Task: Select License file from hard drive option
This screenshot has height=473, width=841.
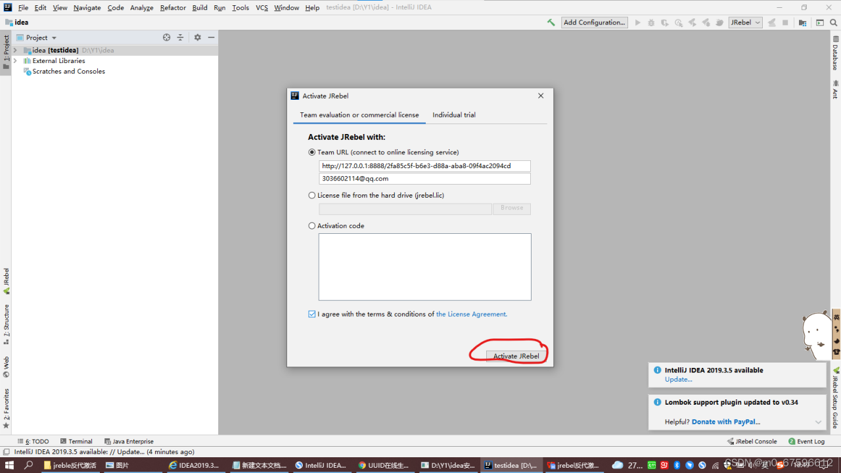Action: tap(312, 195)
